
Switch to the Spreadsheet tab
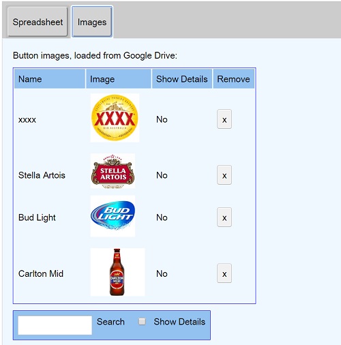tap(38, 22)
